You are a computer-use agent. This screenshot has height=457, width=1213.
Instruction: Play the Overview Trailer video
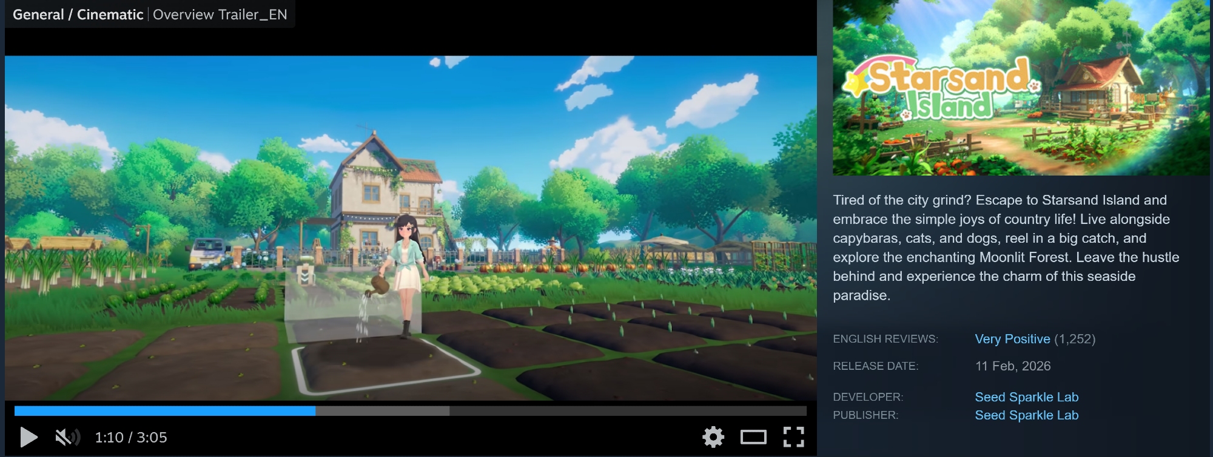coord(29,437)
